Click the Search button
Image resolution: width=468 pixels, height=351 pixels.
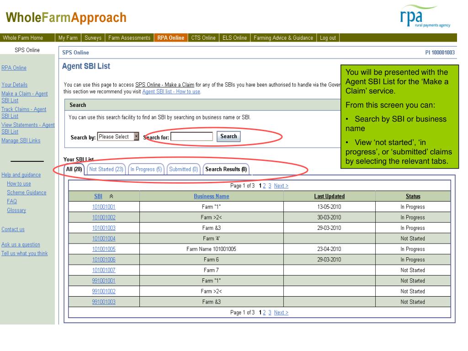(229, 136)
